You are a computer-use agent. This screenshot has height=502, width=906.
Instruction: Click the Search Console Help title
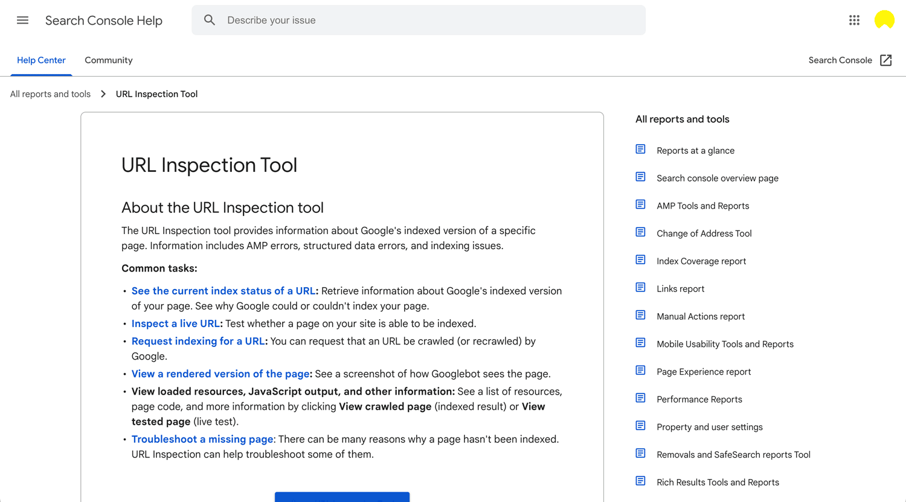tap(104, 21)
